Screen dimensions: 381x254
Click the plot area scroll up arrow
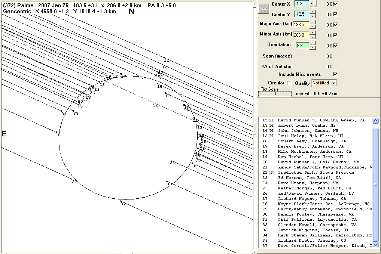[x=254, y=4]
